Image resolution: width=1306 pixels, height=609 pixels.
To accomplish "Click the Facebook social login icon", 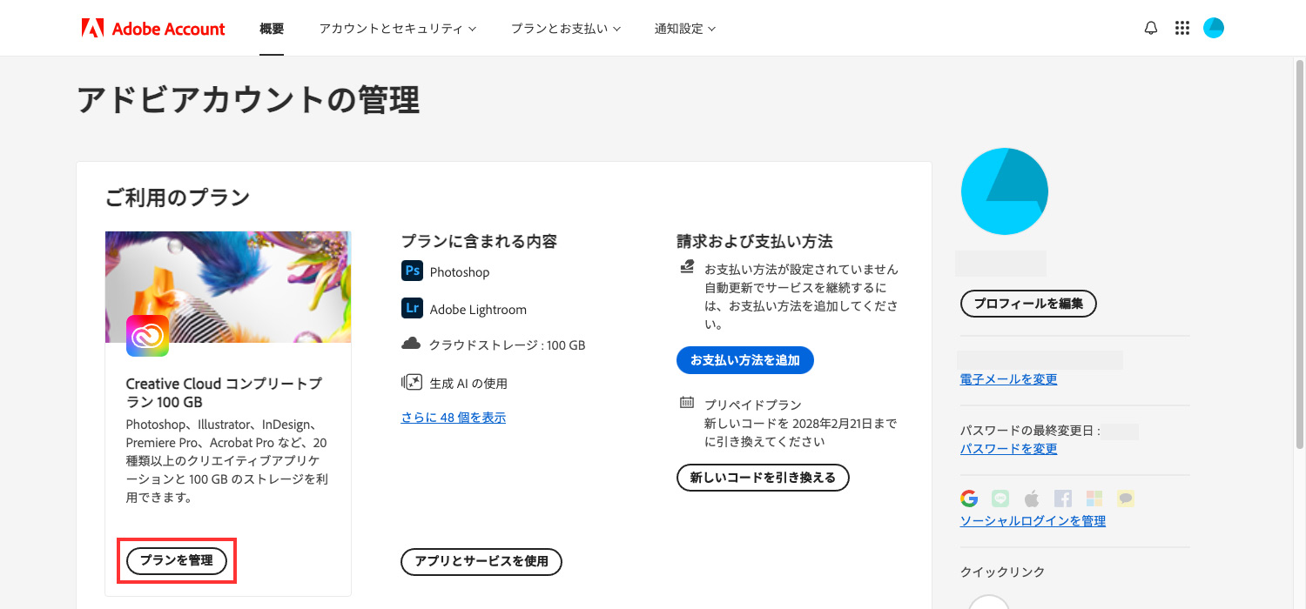I will [x=1063, y=499].
